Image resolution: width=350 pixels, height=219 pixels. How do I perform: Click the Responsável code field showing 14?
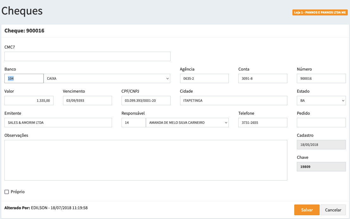[134, 123]
